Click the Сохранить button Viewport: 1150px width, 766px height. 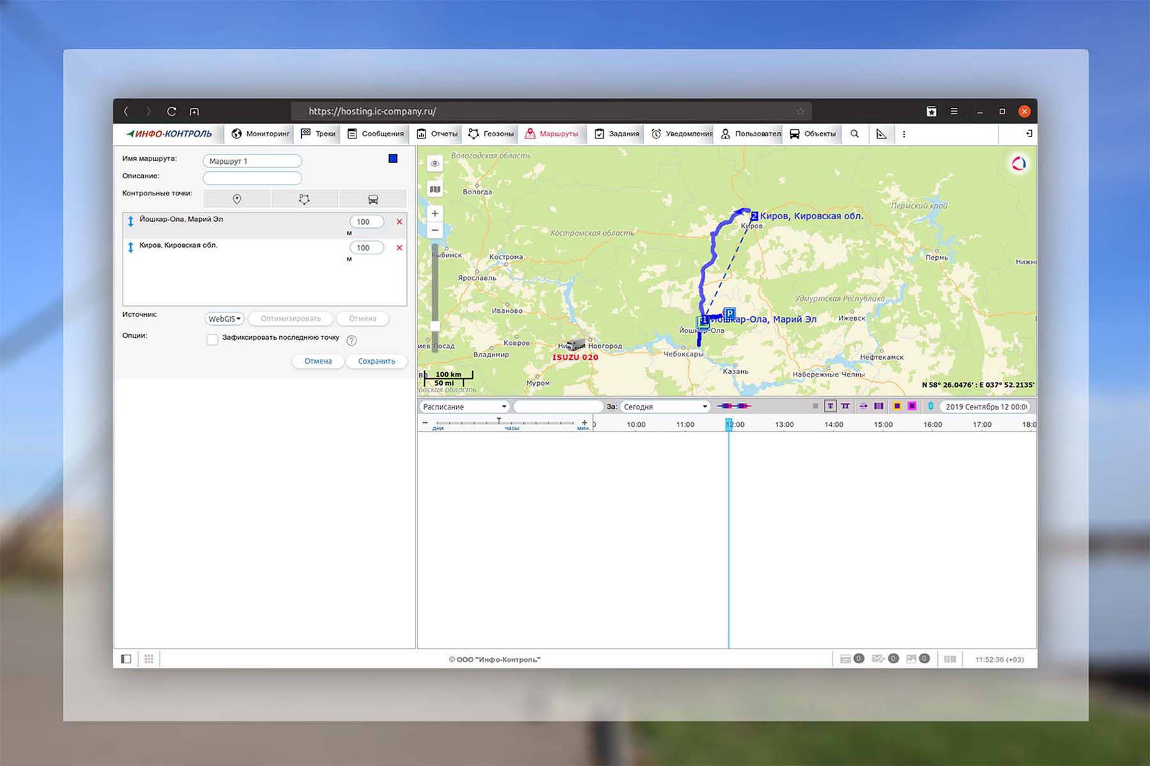376,362
